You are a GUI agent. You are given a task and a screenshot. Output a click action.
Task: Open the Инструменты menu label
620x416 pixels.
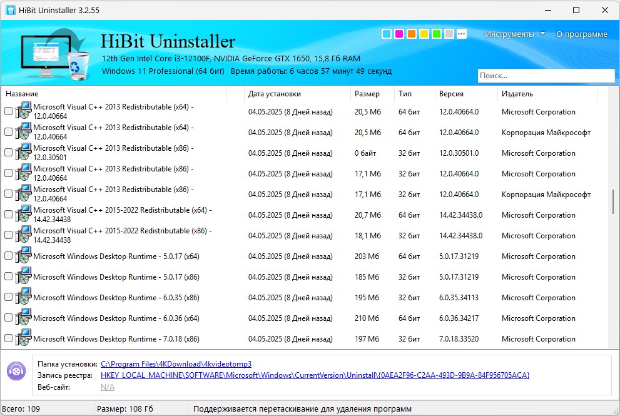[509, 34]
